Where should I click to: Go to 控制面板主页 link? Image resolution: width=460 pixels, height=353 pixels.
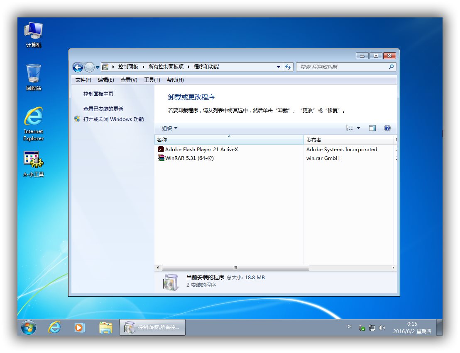coord(98,94)
